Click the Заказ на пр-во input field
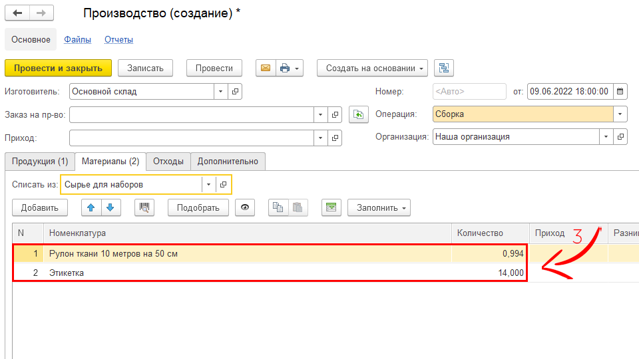Viewport: 639px width, 359px height. (191, 115)
